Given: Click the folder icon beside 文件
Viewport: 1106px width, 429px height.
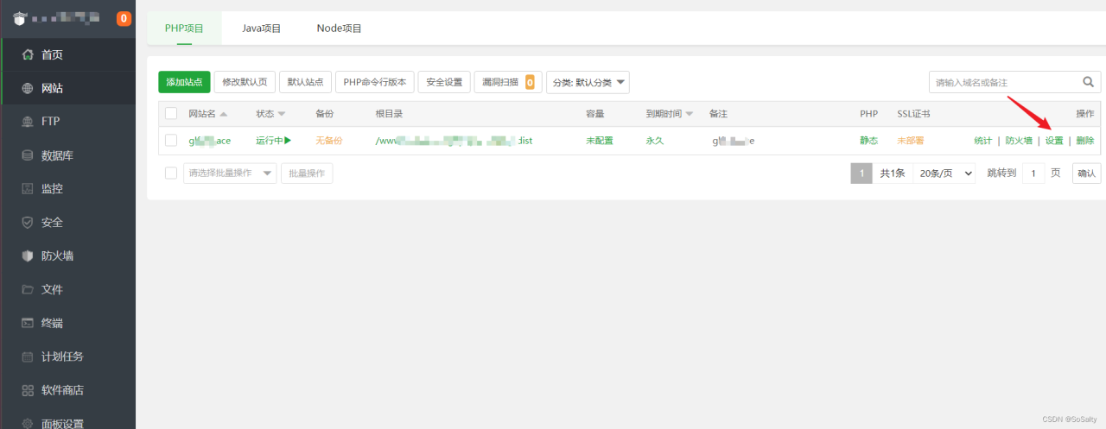Looking at the screenshot, I should 27,289.
